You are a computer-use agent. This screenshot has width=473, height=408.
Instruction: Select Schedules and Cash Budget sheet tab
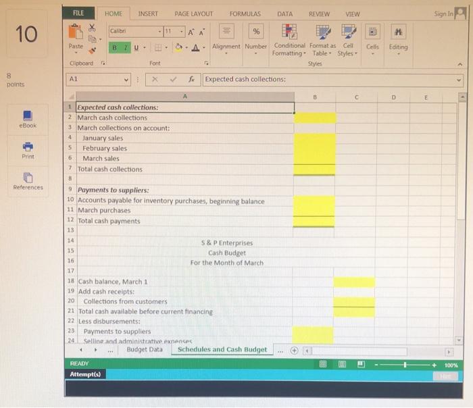222,349
